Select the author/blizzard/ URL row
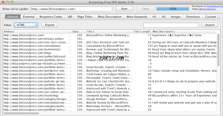223x116 pixels. point(110,57)
